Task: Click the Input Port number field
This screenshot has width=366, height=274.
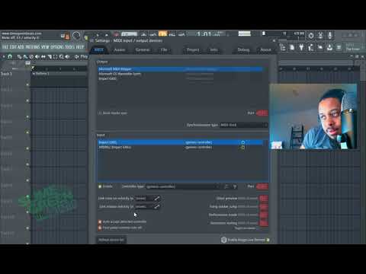Action: 262,186
